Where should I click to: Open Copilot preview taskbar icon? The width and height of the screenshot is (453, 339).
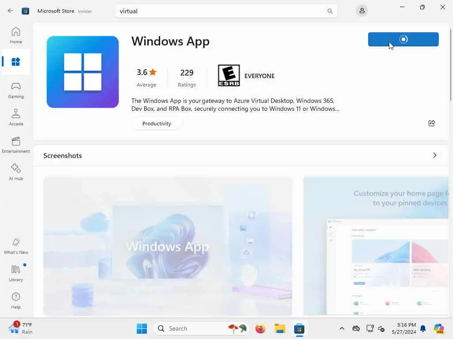439,328
